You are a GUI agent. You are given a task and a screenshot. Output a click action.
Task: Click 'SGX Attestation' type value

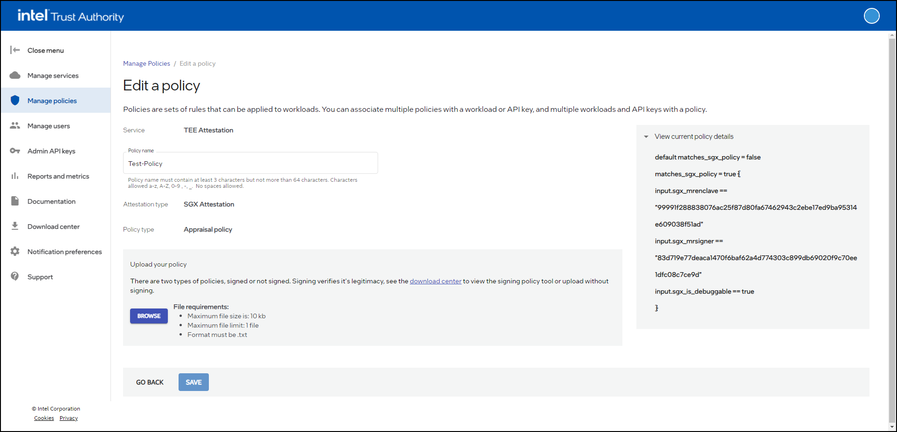point(209,204)
